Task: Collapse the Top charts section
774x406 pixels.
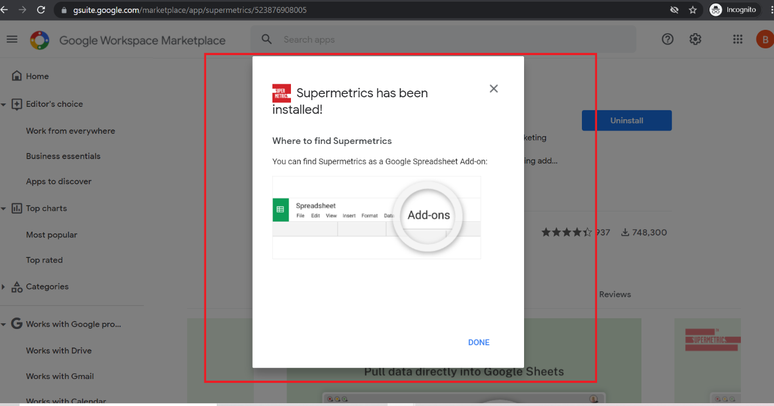Action: coord(3,209)
